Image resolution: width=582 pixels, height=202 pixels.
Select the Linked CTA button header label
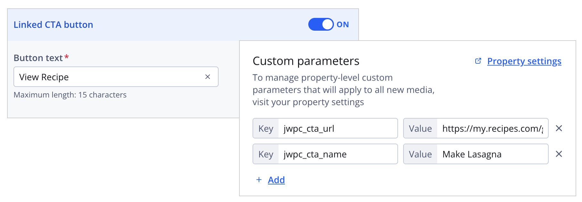(x=53, y=25)
